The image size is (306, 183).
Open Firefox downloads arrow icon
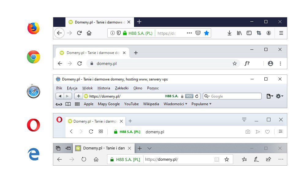[x=229, y=33]
